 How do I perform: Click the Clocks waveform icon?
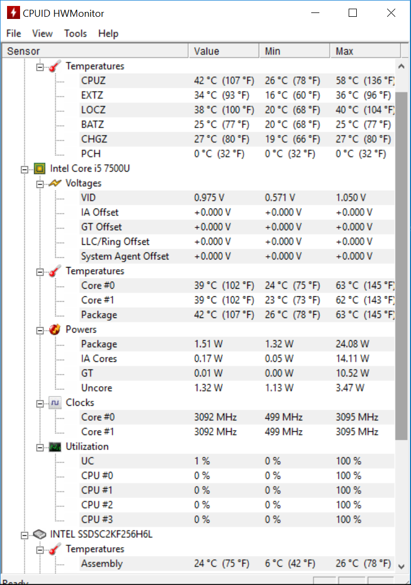click(x=55, y=402)
